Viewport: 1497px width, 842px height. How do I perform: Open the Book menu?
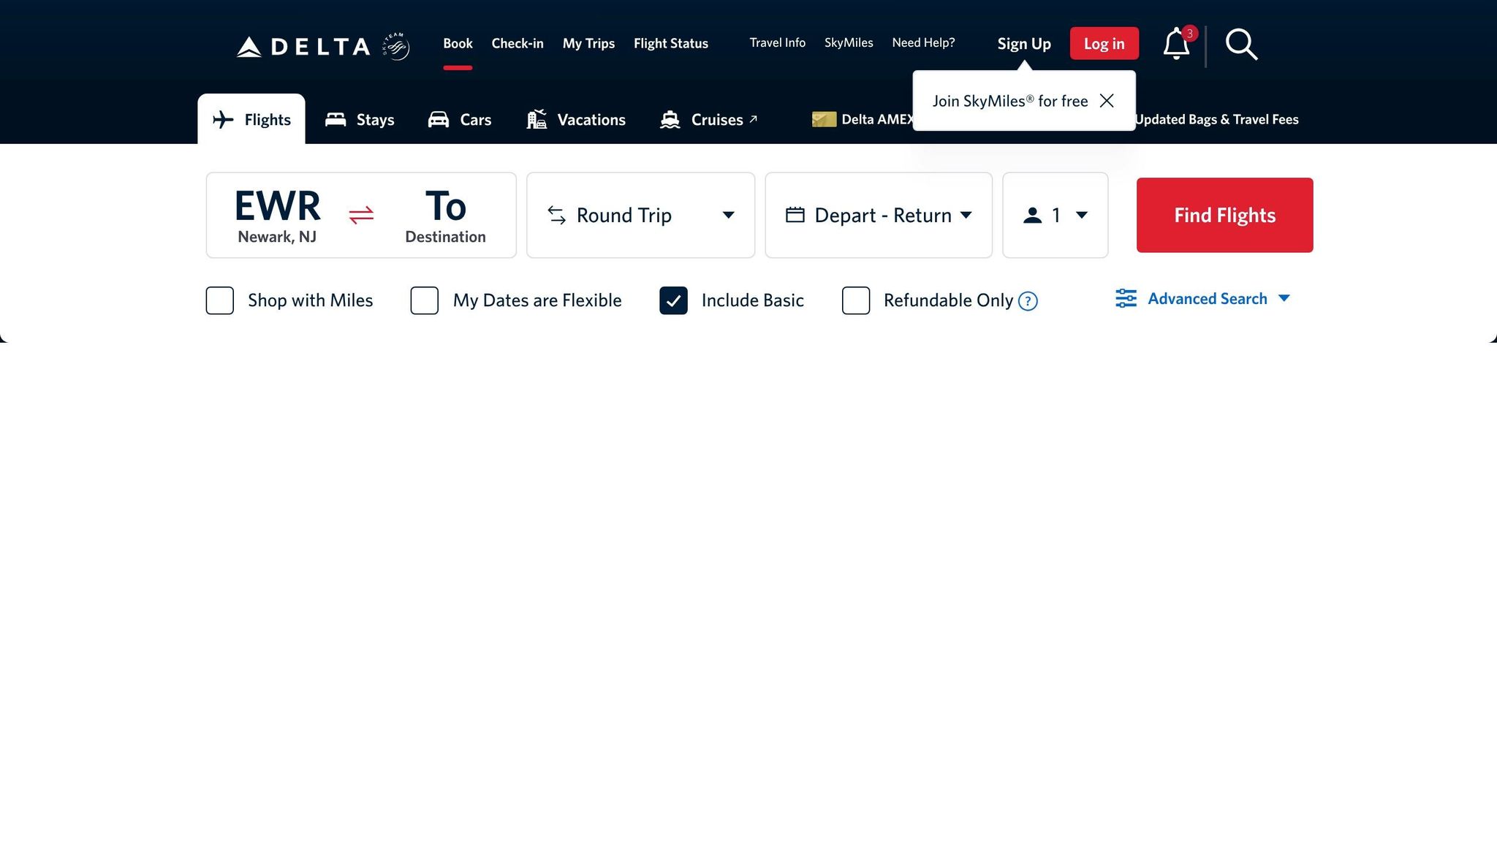[x=458, y=43]
